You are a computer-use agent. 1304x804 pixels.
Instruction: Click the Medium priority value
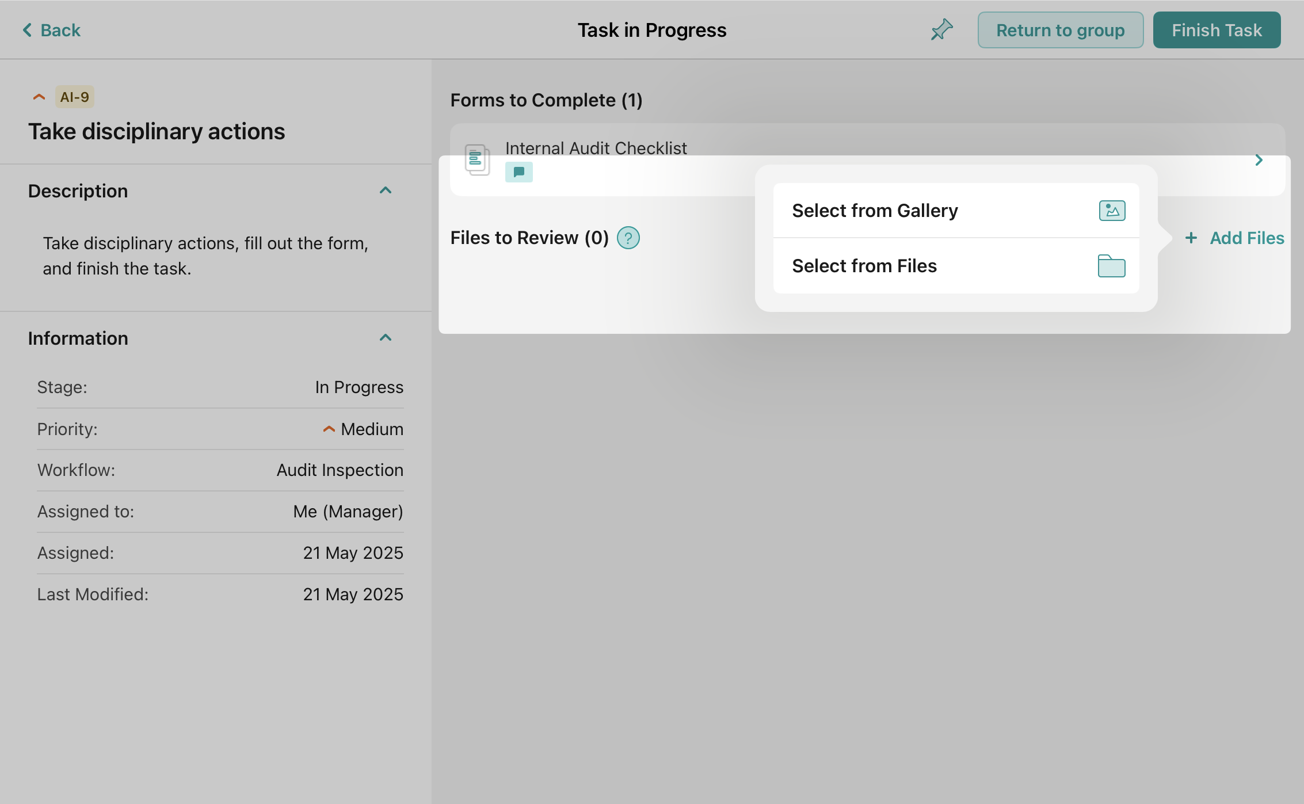[372, 429]
